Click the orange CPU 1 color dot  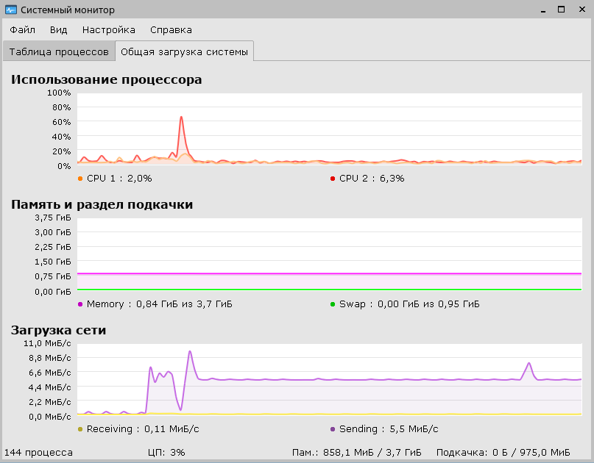[80, 179]
